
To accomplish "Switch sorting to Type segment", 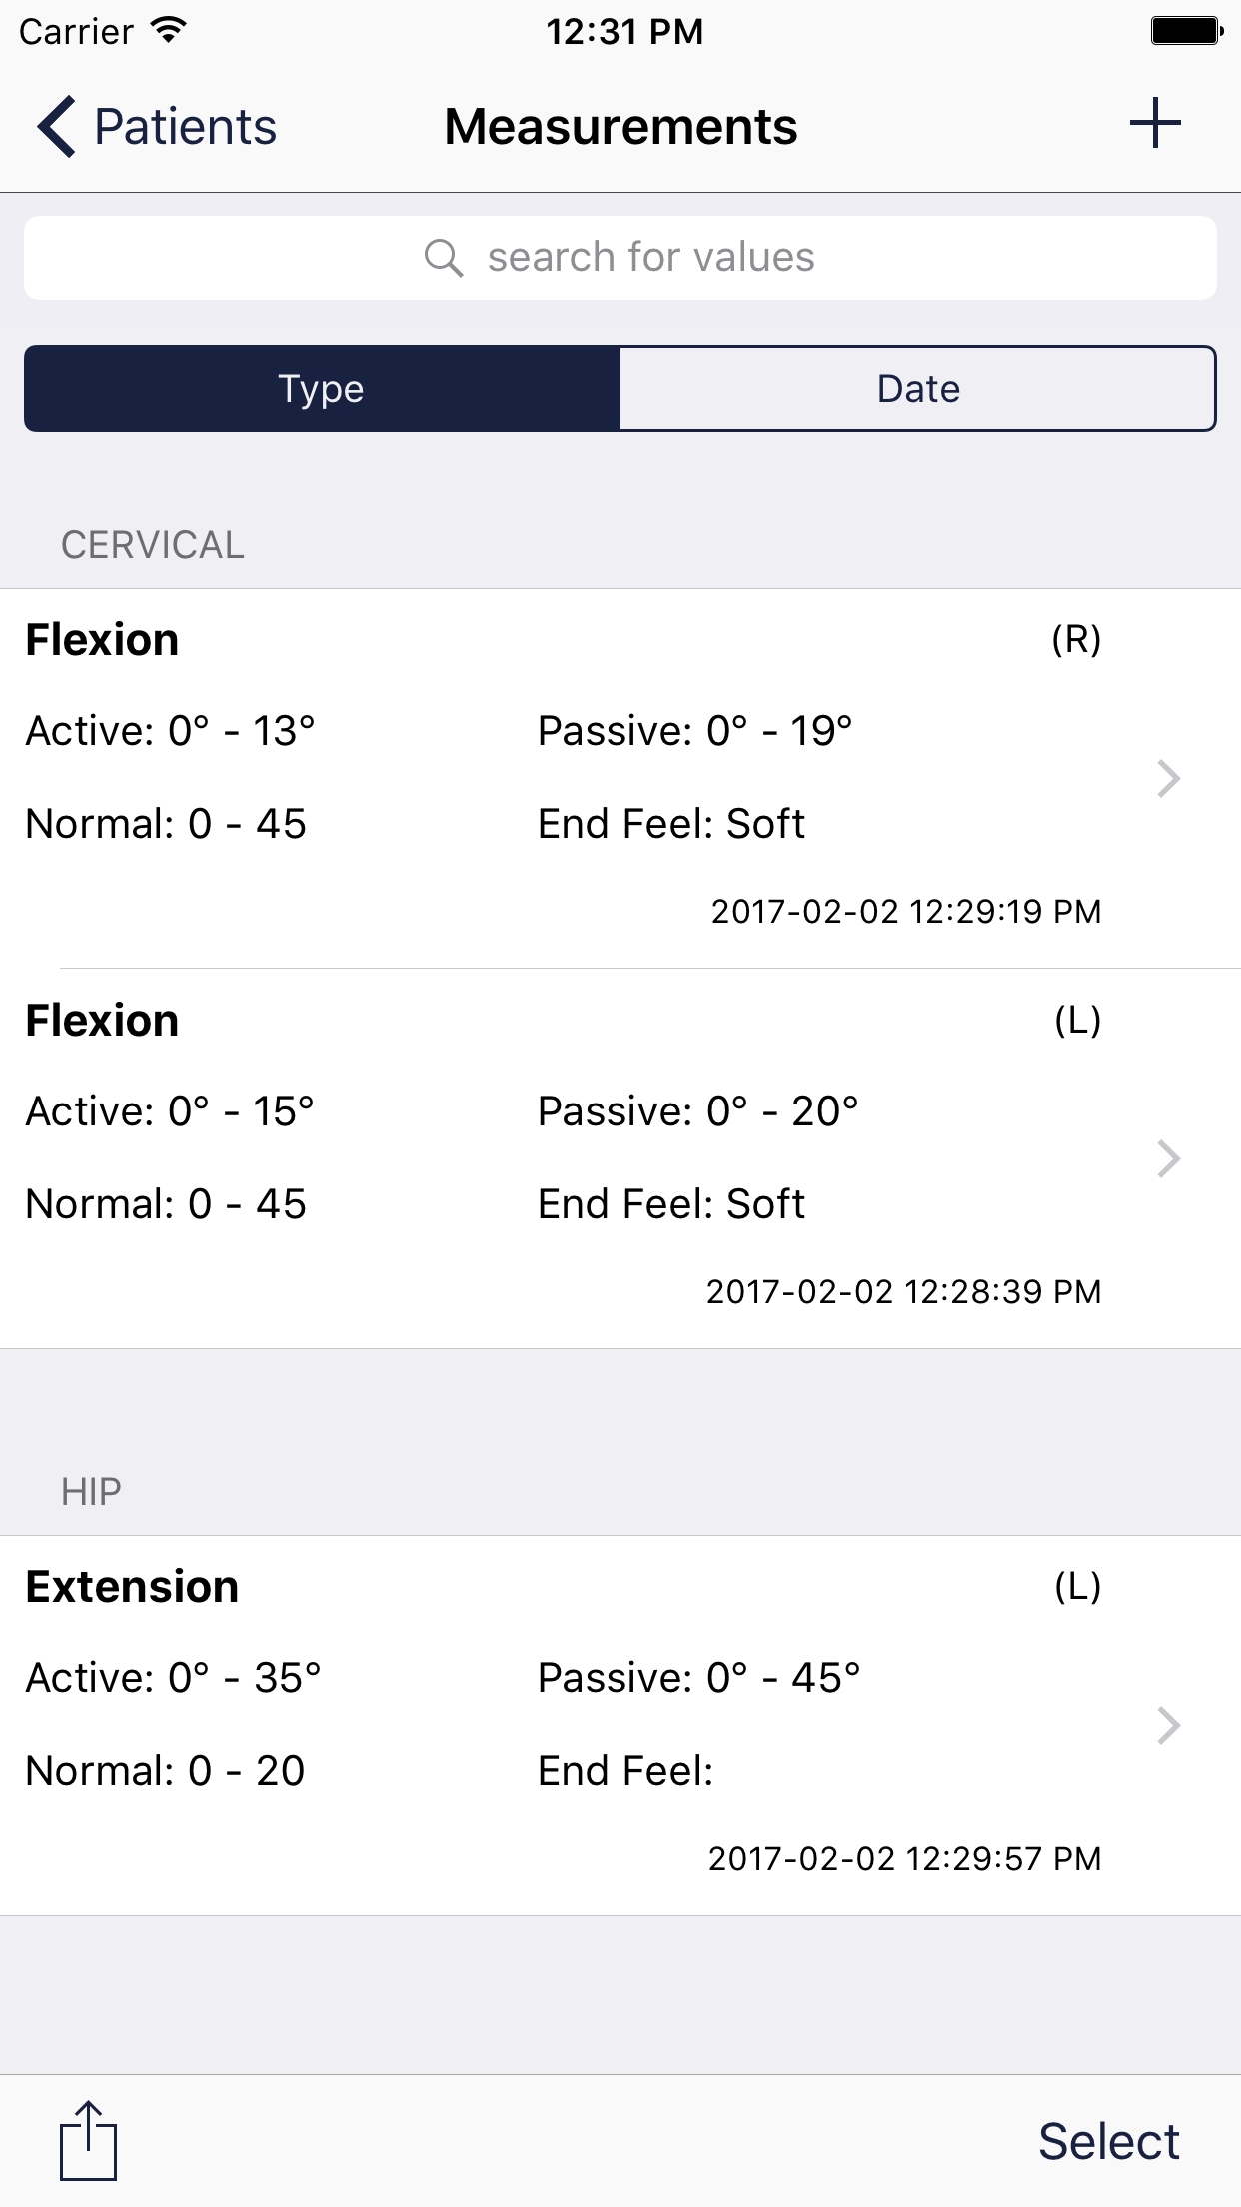I will click(322, 389).
